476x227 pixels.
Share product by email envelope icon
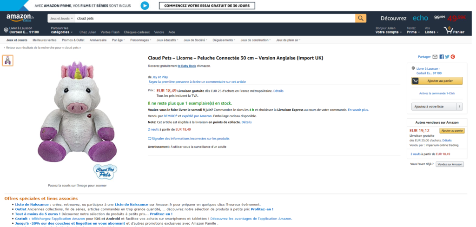click(x=435, y=57)
